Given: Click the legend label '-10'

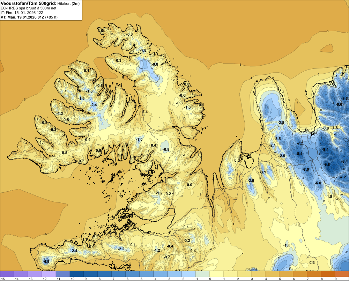Looking at the screenshot, I should [72, 279].
